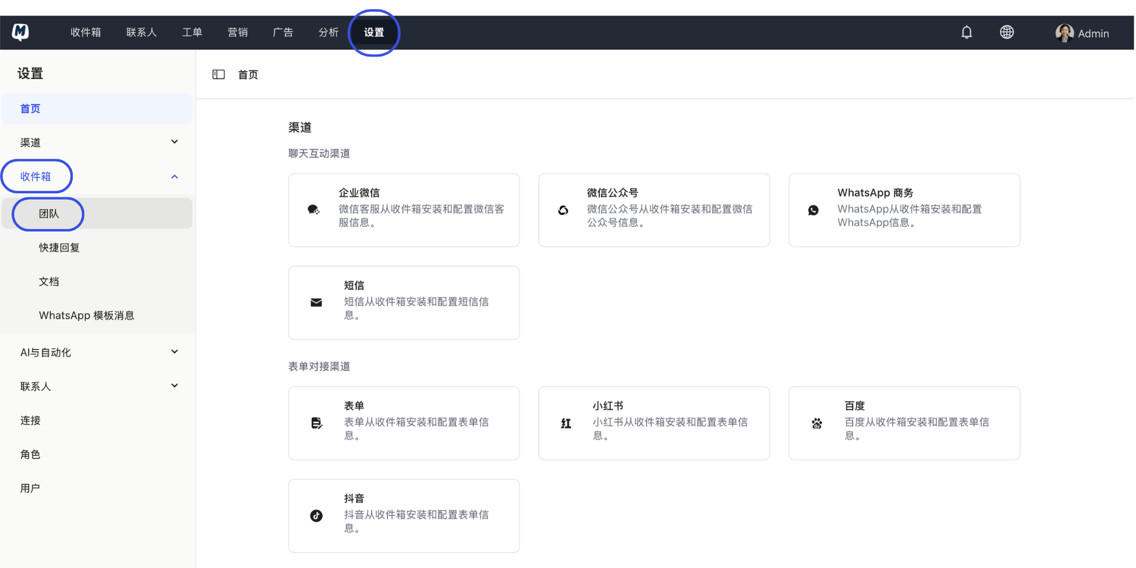
Task: Select the 抖音 TikTok icon
Action: 316,515
